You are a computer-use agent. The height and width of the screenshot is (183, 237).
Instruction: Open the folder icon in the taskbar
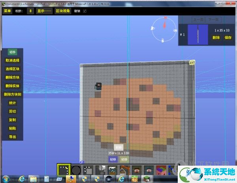click(x=34, y=179)
